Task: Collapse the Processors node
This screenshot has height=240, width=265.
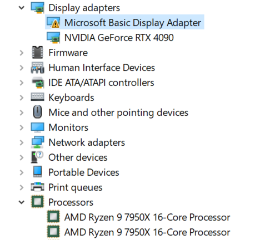Action: click(x=22, y=202)
